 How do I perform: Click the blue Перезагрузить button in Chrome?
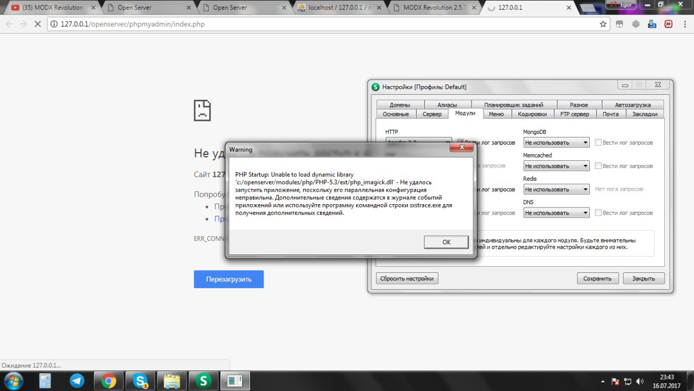click(229, 279)
